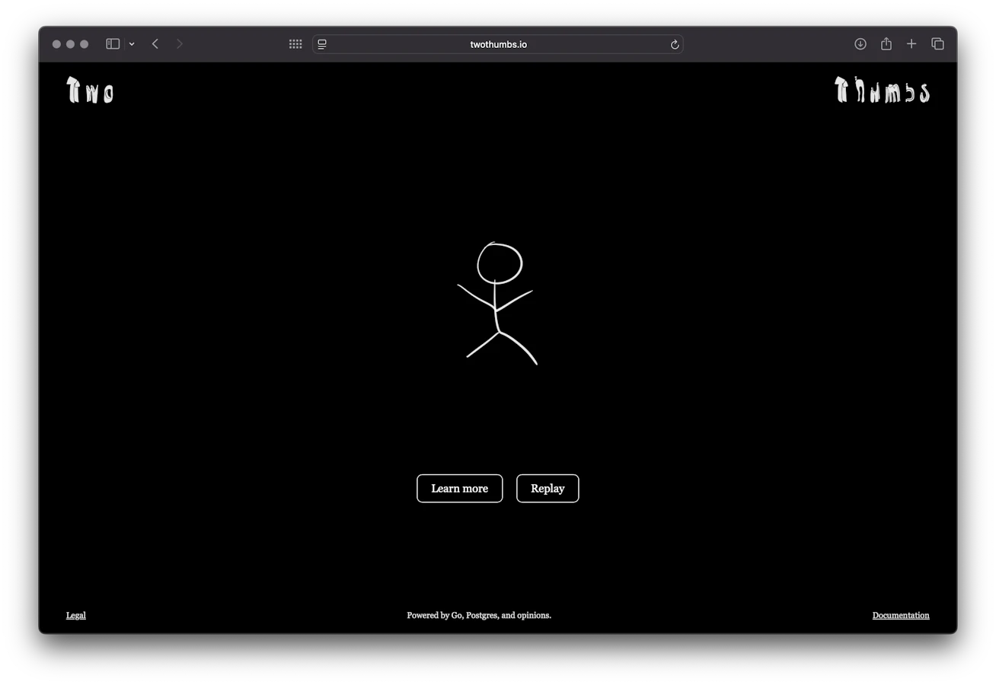The image size is (996, 685).
Task: Click the Learn more button
Action: pyautogui.click(x=460, y=489)
